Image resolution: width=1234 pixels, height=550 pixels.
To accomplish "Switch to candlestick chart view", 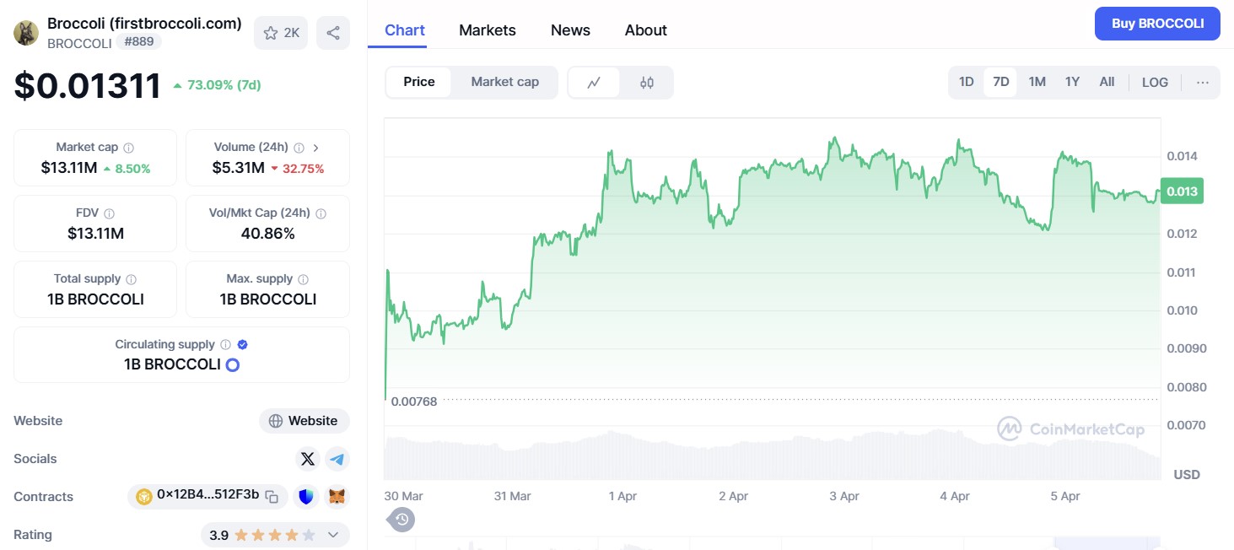I will [647, 83].
